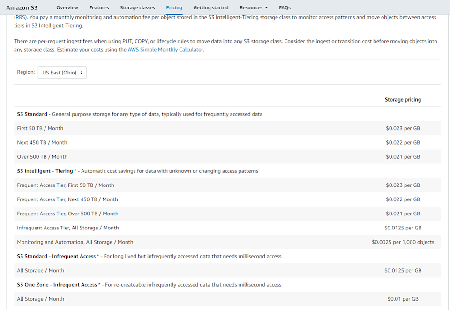Open the Region dropdown showing US East (Ohio)

pyautogui.click(x=62, y=73)
